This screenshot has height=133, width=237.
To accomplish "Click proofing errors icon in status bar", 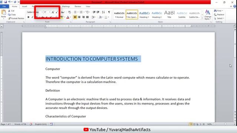I will (31, 124).
